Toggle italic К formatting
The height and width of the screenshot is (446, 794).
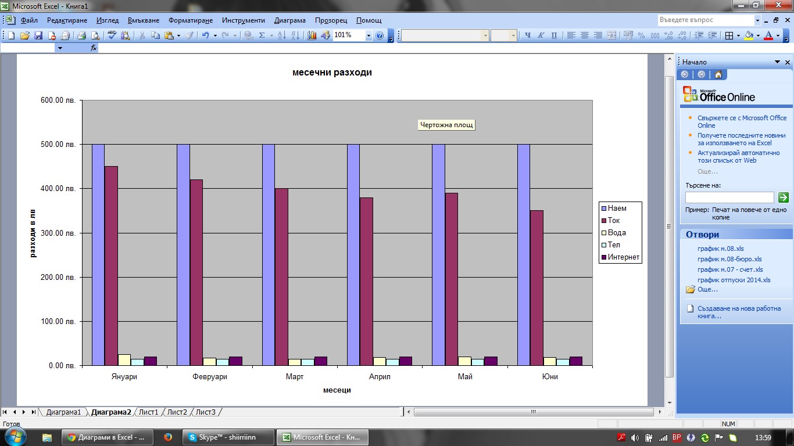click(x=541, y=35)
